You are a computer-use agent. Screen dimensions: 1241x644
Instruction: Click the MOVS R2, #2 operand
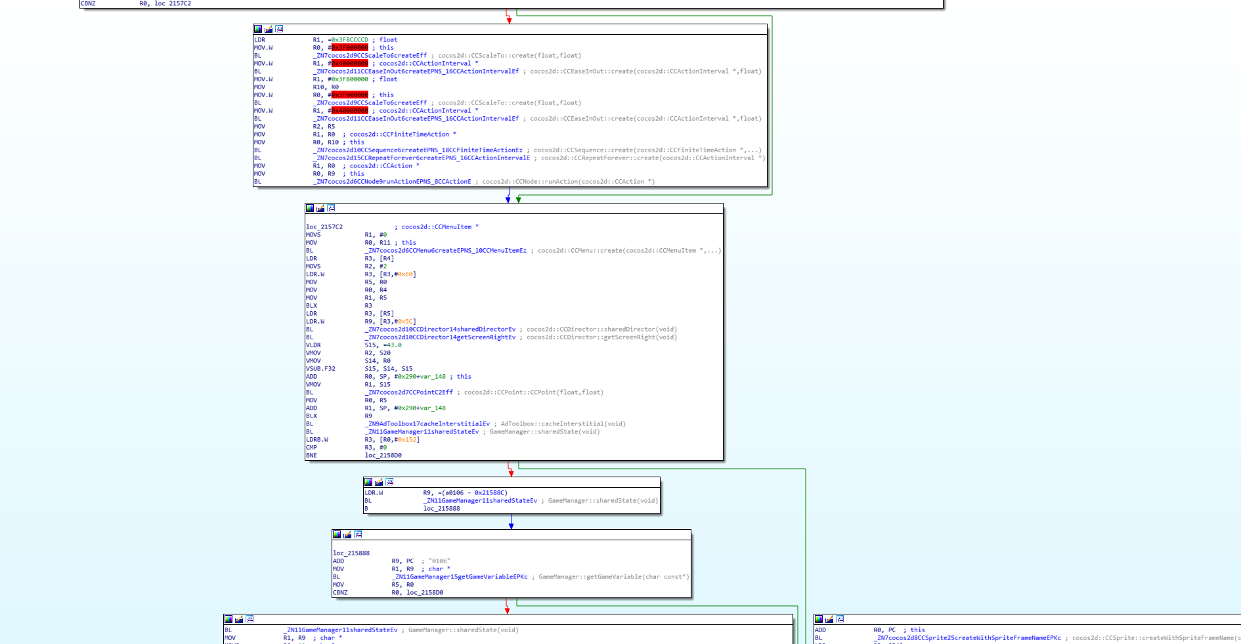pyautogui.click(x=376, y=267)
